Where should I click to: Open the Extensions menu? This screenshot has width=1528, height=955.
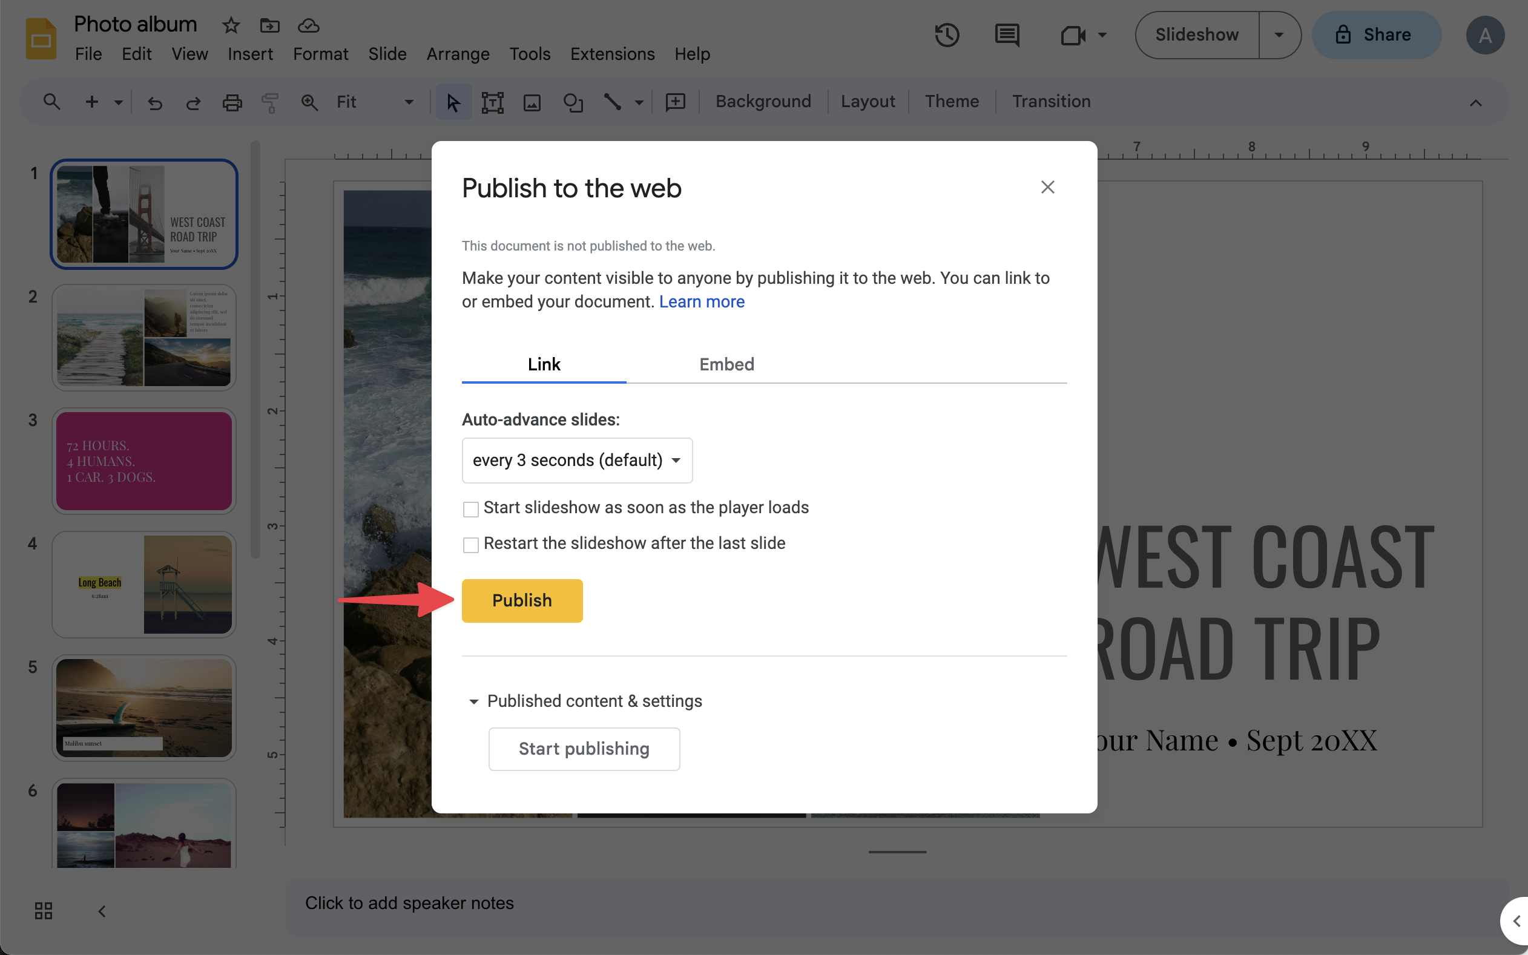point(611,54)
